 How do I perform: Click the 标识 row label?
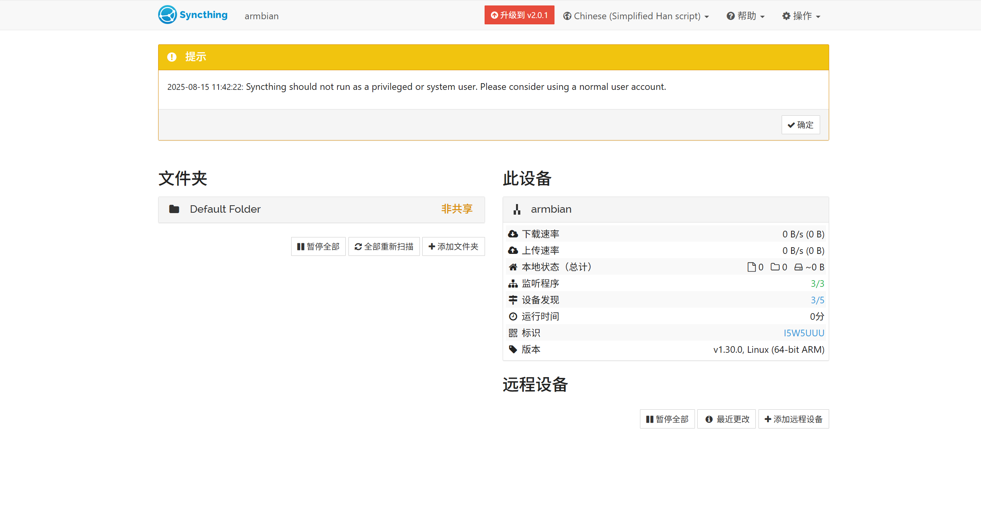coord(531,333)
